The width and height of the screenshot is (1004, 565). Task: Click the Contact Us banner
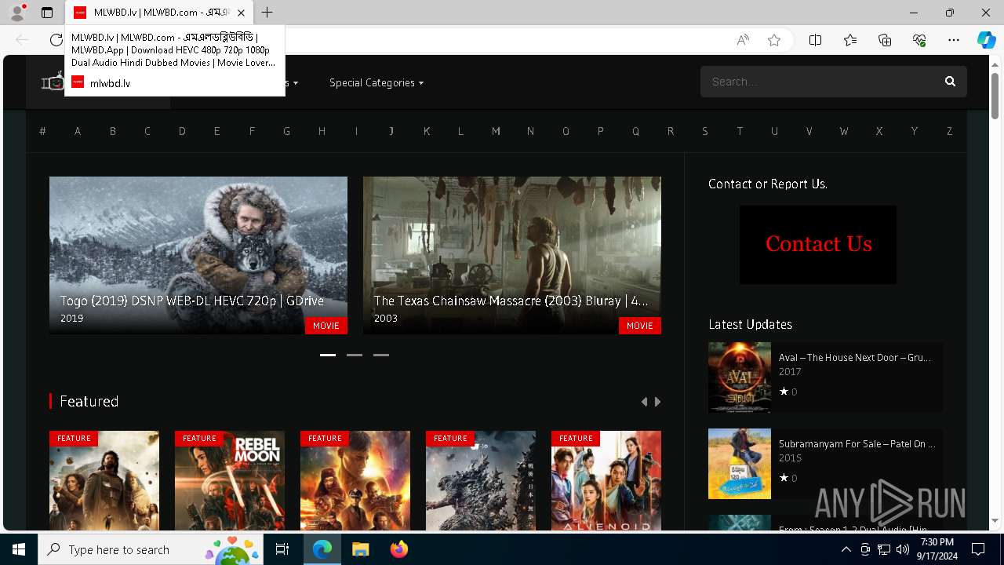[x=818, y=245]
